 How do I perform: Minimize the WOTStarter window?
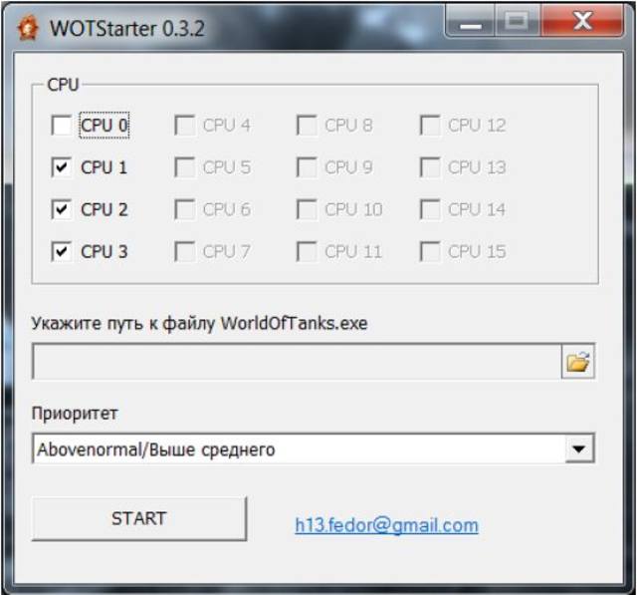click(x=470, y=22)
